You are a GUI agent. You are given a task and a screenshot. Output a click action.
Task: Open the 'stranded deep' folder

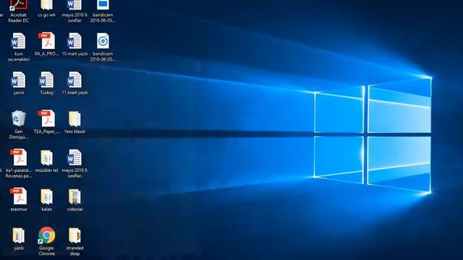tap(75, 241)
